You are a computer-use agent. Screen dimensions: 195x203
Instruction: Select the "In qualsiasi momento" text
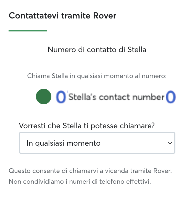pos(64,143)
